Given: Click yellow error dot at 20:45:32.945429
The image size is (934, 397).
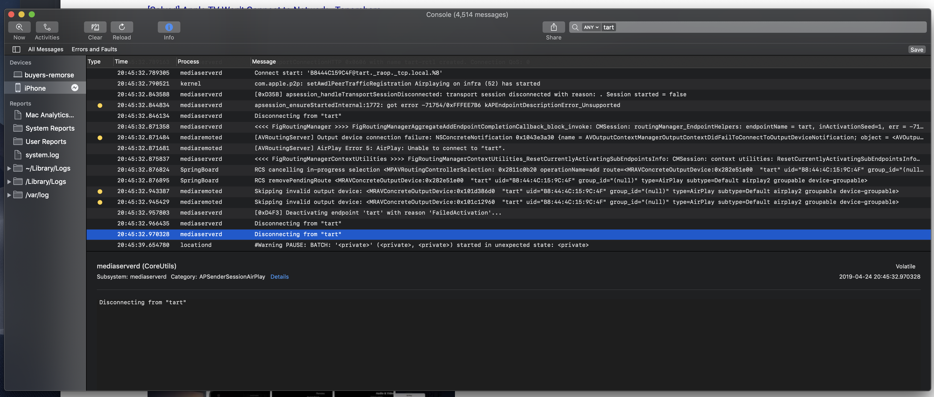Looking at the screenshot, I should 100,202.
